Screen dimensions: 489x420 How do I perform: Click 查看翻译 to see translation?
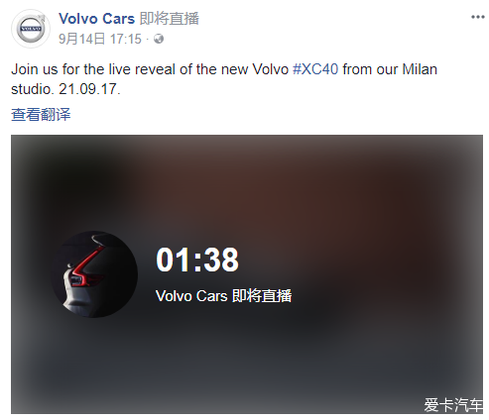tap(41, 115)
